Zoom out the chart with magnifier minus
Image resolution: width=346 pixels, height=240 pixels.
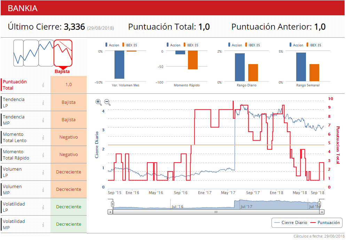click(x=107, y=102)
